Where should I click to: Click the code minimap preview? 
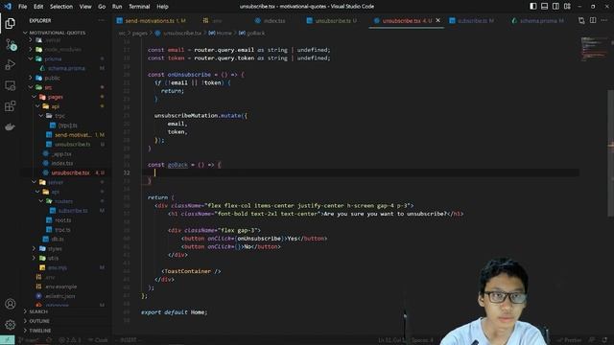pos(594,49)
